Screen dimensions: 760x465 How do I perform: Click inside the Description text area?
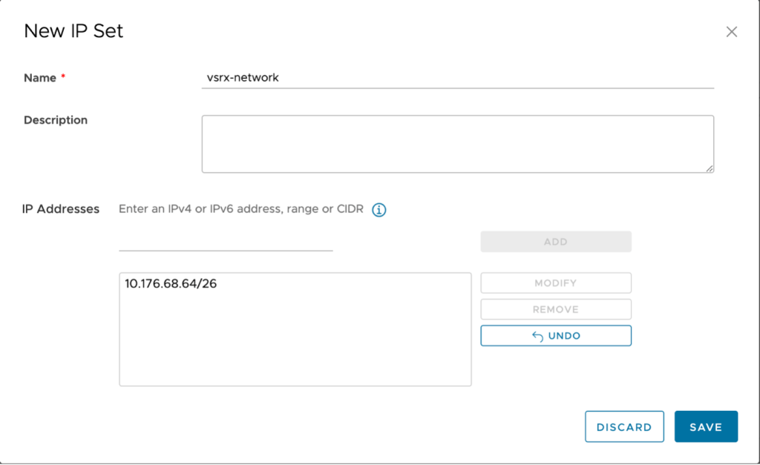coord(456,143)
